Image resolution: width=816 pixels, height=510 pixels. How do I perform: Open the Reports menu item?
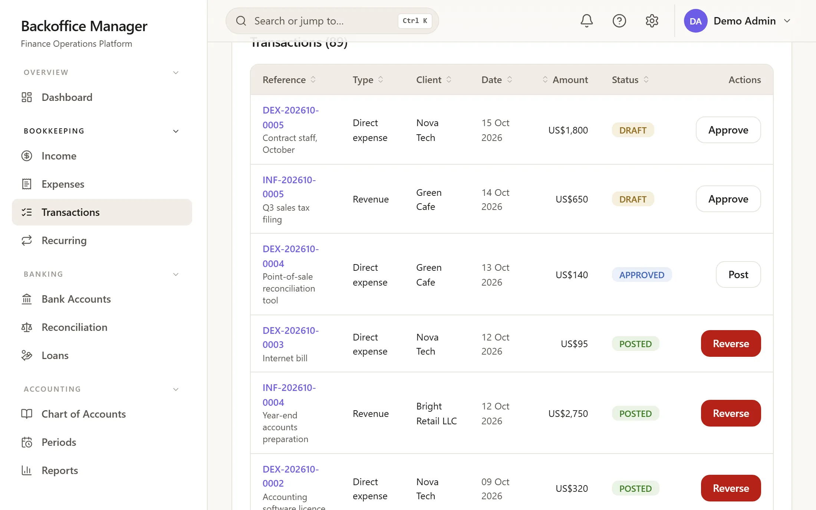[x=102, y=470]
